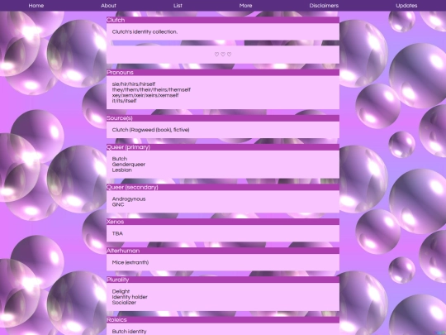Select the they/them/their/theirs/themself line
This screenshot has width=446, height=335.
pyautogui.click(x=151, y=89)
